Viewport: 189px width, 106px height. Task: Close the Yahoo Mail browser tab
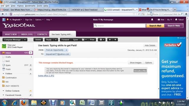click(x=137, y=10)
